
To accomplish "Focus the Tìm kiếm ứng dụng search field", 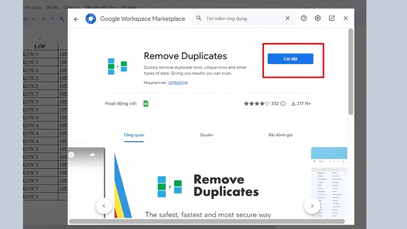I will [243, 18].
